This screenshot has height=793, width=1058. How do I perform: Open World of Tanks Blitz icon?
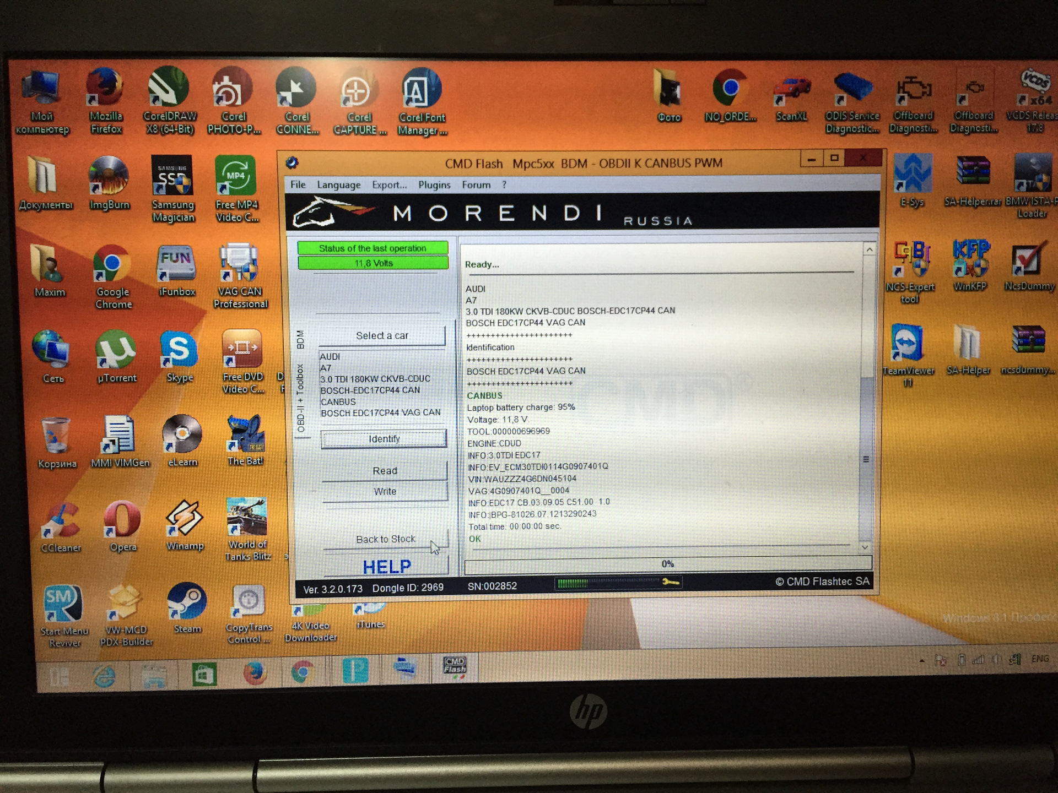point(247,529)
